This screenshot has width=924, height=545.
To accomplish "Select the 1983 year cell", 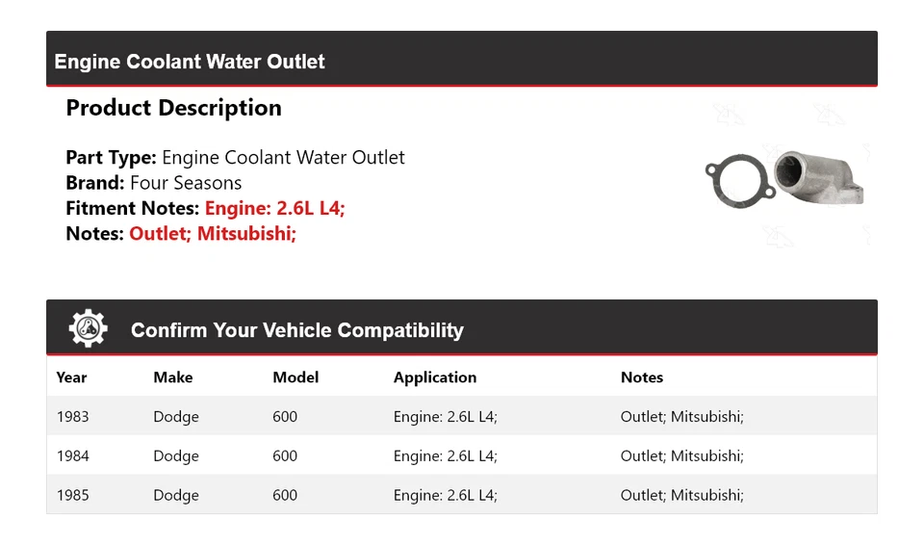I will pyautogui.click(x=72, y=417).
